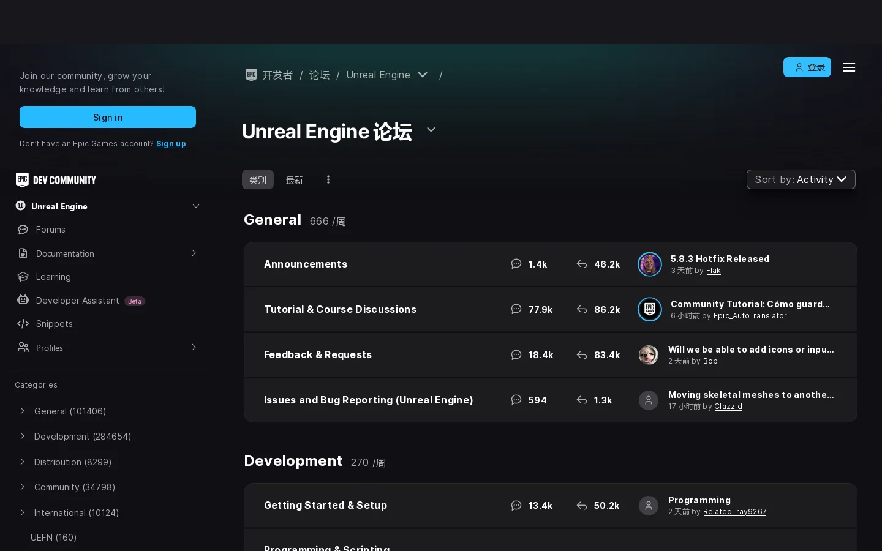Click the 登录 button
This screenshot has height=551, width=882.
coord(807,67)
